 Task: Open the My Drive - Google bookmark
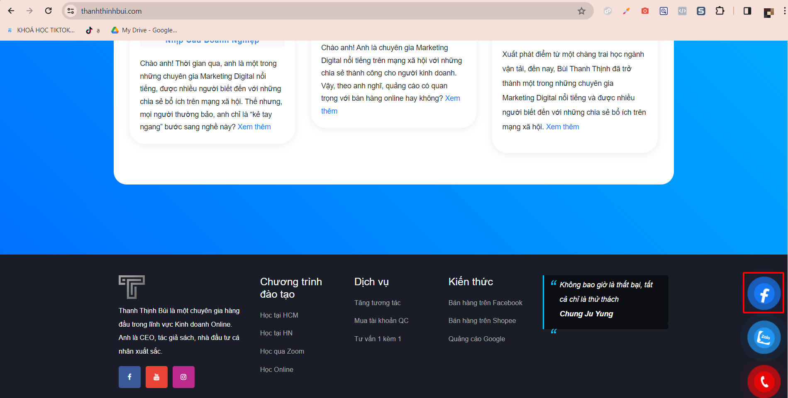point(144,30)
